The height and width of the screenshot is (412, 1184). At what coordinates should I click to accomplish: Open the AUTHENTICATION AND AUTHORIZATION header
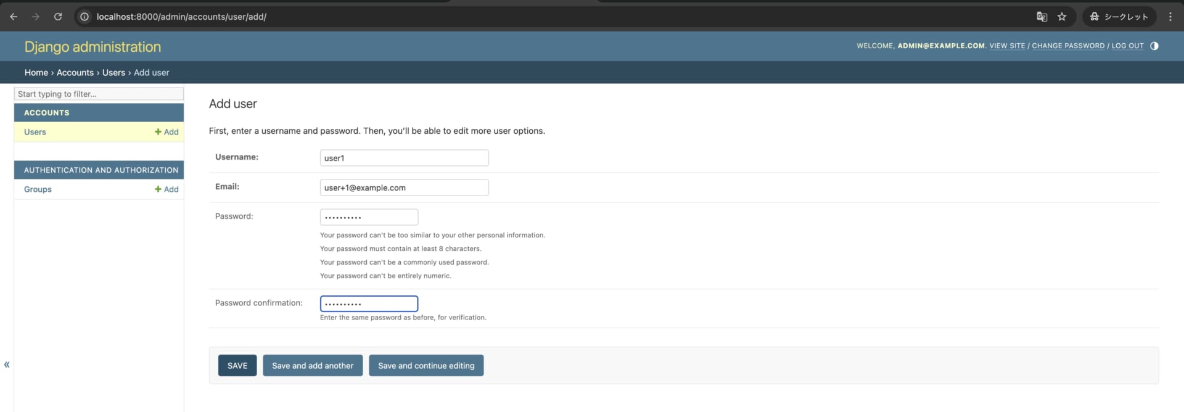click(x=101, y=170)
